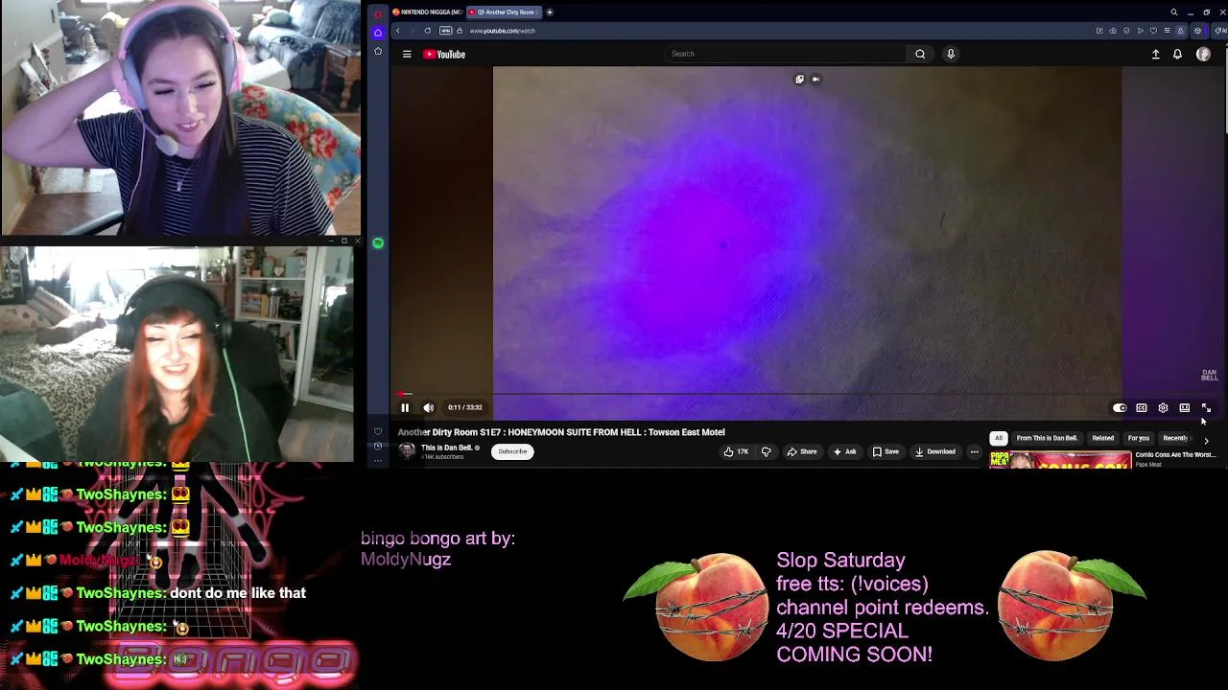Select the Related filter chip
This screenshot has width=1228, height=690.
click(1103, 438)
